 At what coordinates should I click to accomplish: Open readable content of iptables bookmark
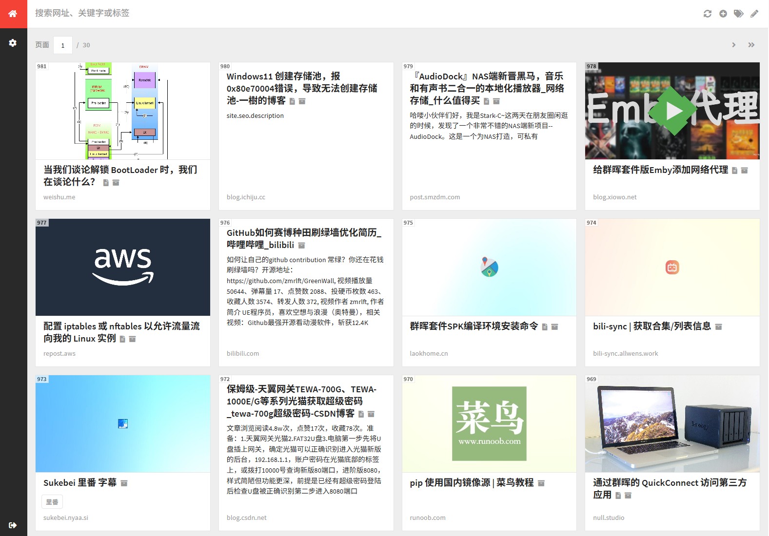tap(122, 339)
